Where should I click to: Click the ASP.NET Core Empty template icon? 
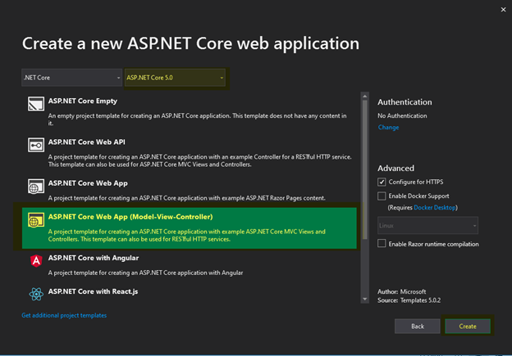(x=35, y=105)
